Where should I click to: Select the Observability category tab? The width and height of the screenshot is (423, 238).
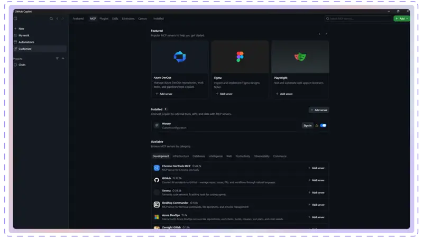pos(261,156)
